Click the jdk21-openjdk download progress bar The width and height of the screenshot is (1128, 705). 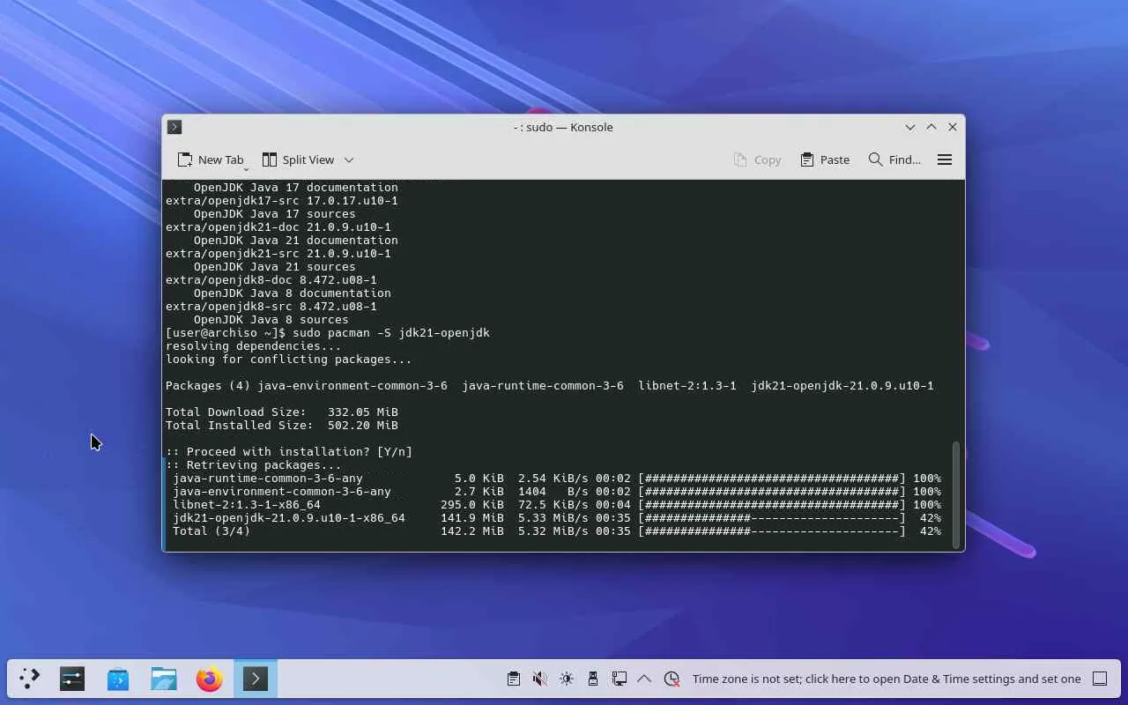coord(772,518)
